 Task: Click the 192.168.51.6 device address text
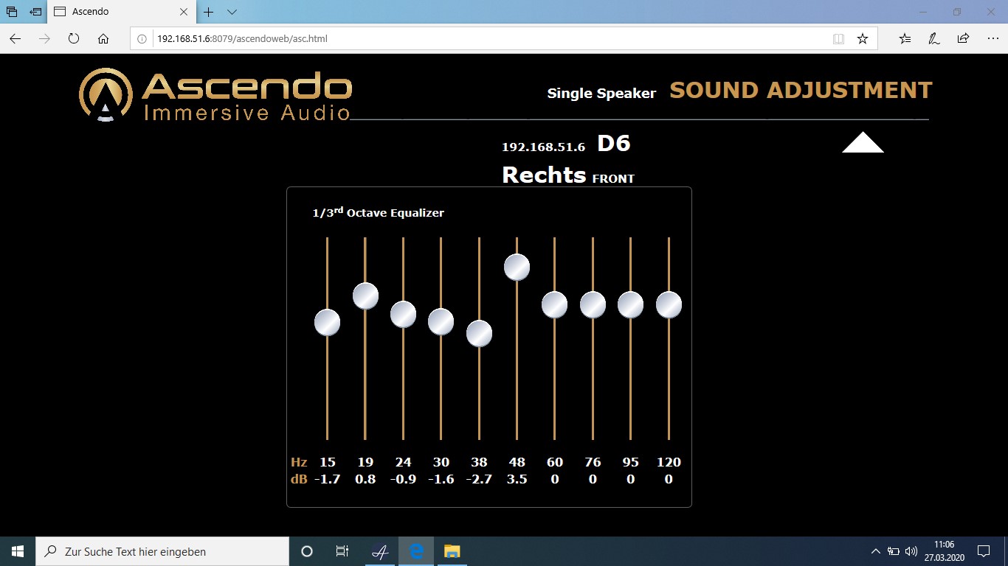point(543,147)
